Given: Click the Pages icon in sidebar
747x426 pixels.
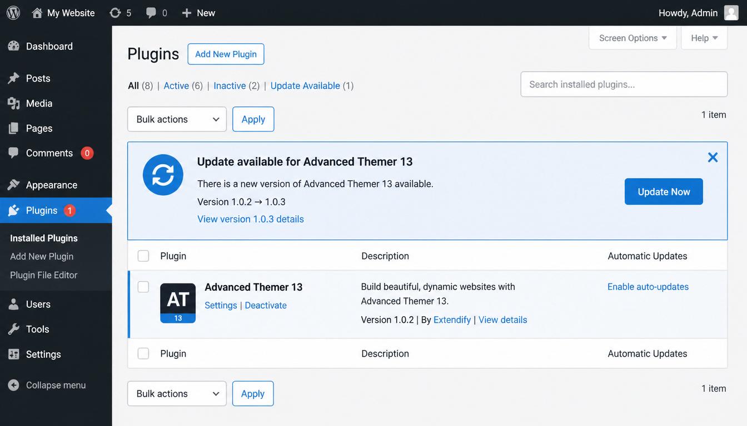Looking at the screenshot, I should point(14,128).
